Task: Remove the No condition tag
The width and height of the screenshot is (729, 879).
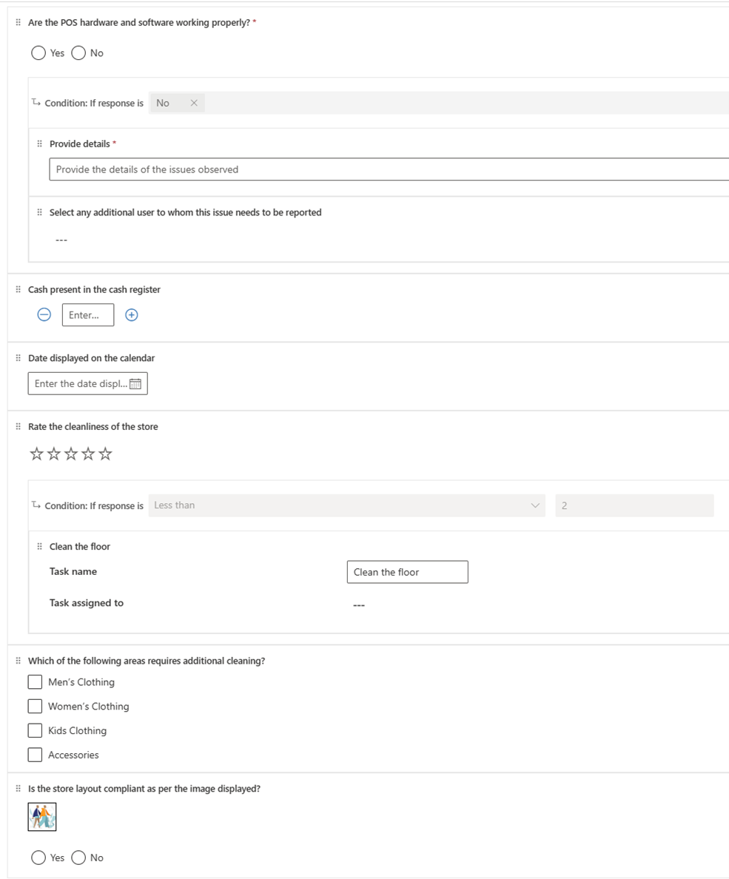Action: pyautogui.click(x=194, y=103)
